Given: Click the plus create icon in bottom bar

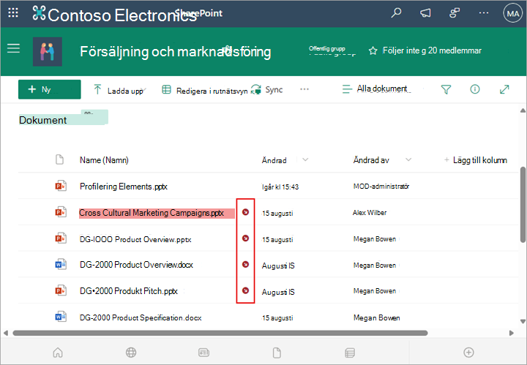Looking at the screenshot, I should click(x=469, y=353).
